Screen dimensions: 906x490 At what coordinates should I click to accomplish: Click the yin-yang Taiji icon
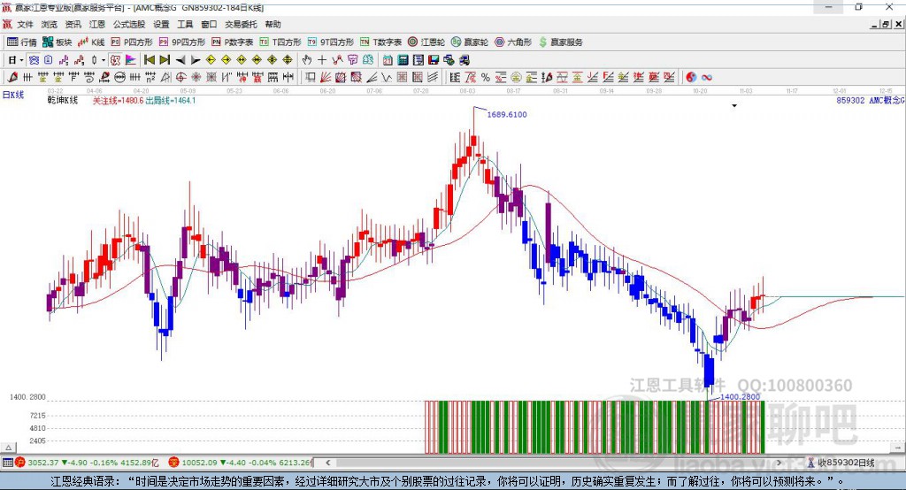[x=691, y=78]
